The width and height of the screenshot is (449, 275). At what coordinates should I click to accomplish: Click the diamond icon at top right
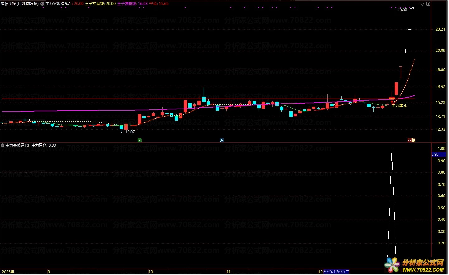(422, 4)
